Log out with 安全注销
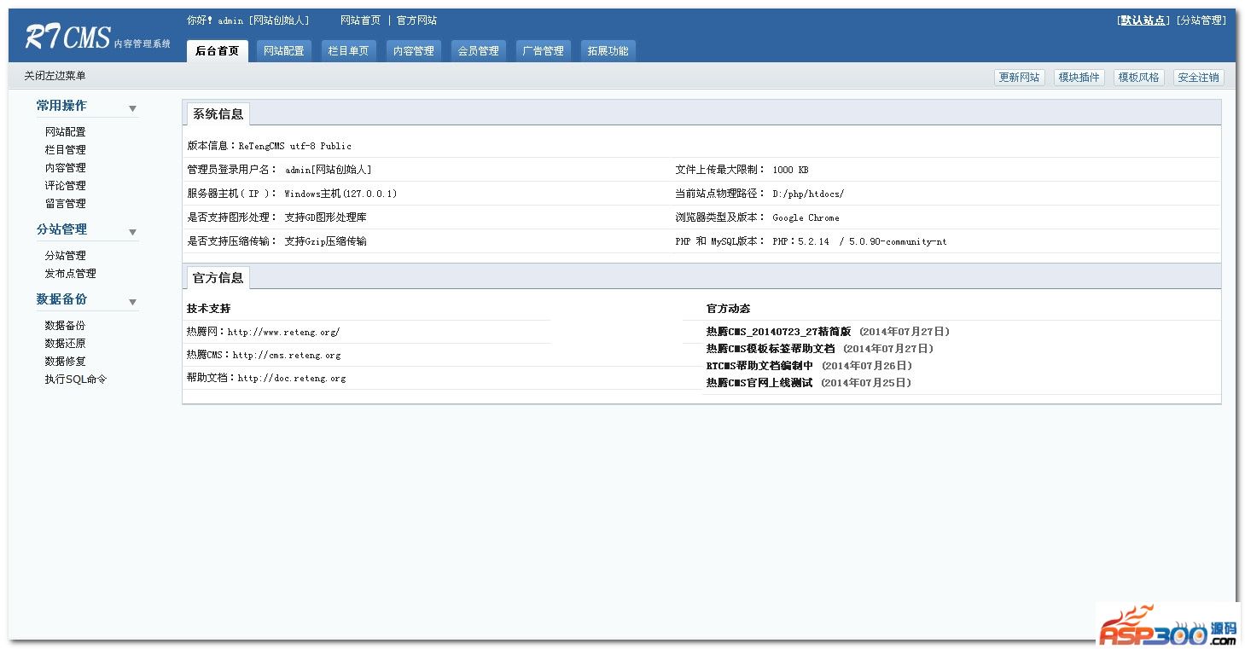 click(x=1199, y=78)
